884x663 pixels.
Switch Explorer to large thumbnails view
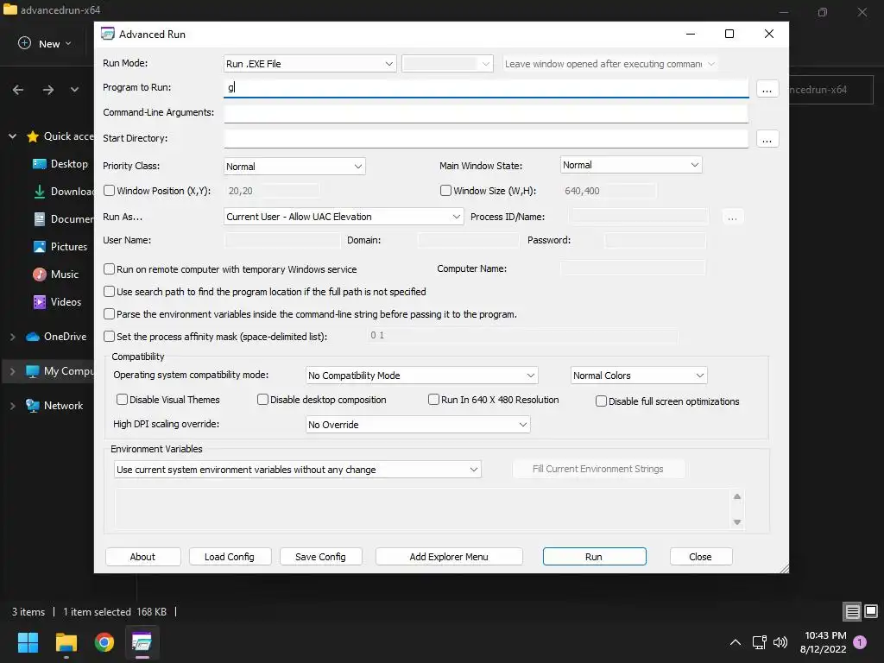[871, 611]
